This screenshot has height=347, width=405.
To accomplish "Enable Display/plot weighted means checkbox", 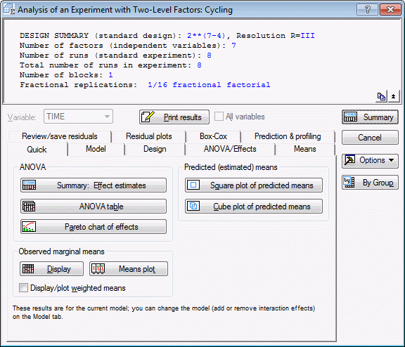I will pos(23,288).
